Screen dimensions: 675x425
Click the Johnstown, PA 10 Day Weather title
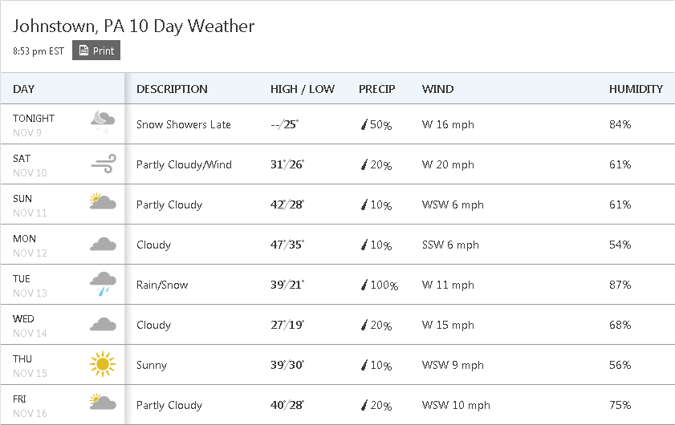coord(133,26)
